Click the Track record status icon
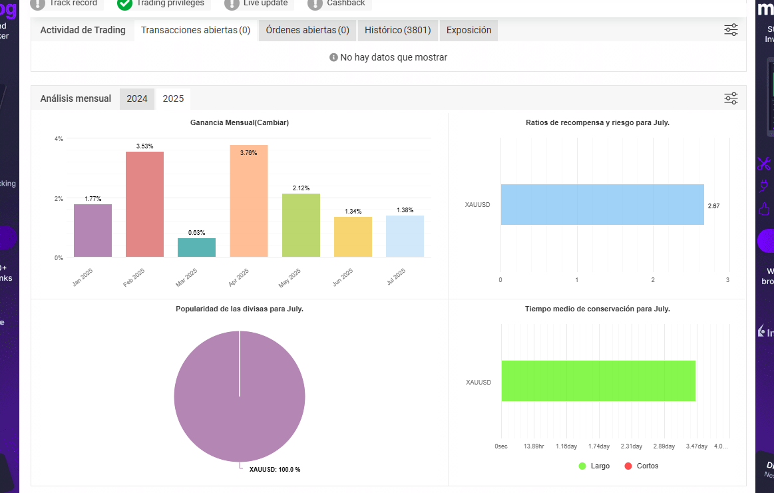The height and width of the screenshot is (493, 774). click(x=37, y=4)
